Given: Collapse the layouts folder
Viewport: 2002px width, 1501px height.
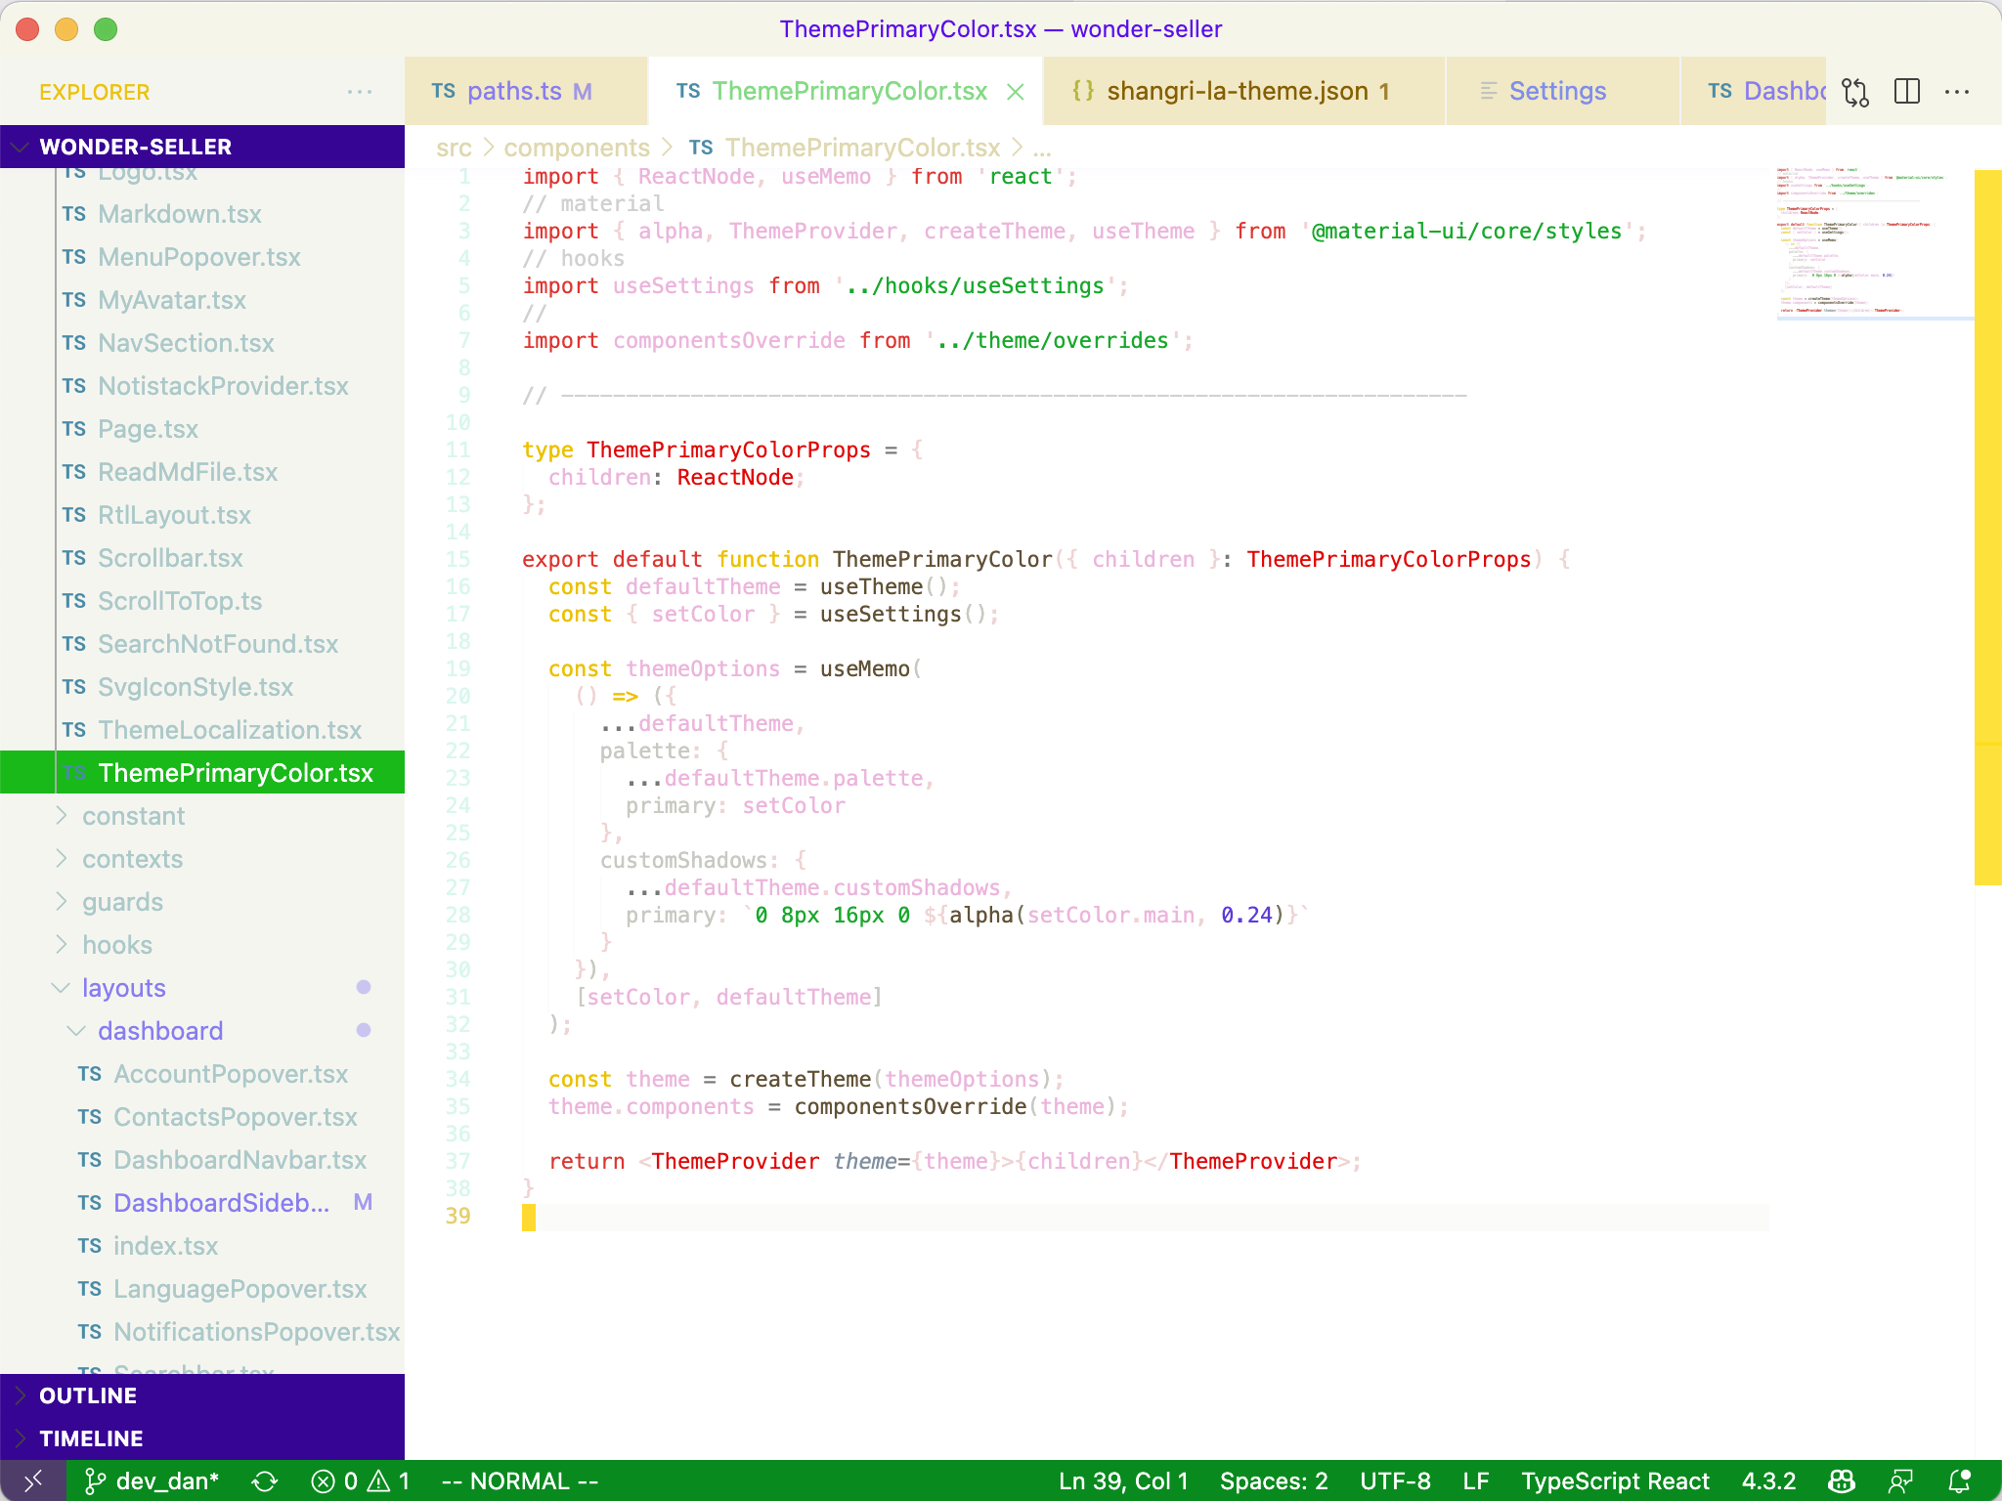Looking at the screenshot, I should [x=123, y=988].
